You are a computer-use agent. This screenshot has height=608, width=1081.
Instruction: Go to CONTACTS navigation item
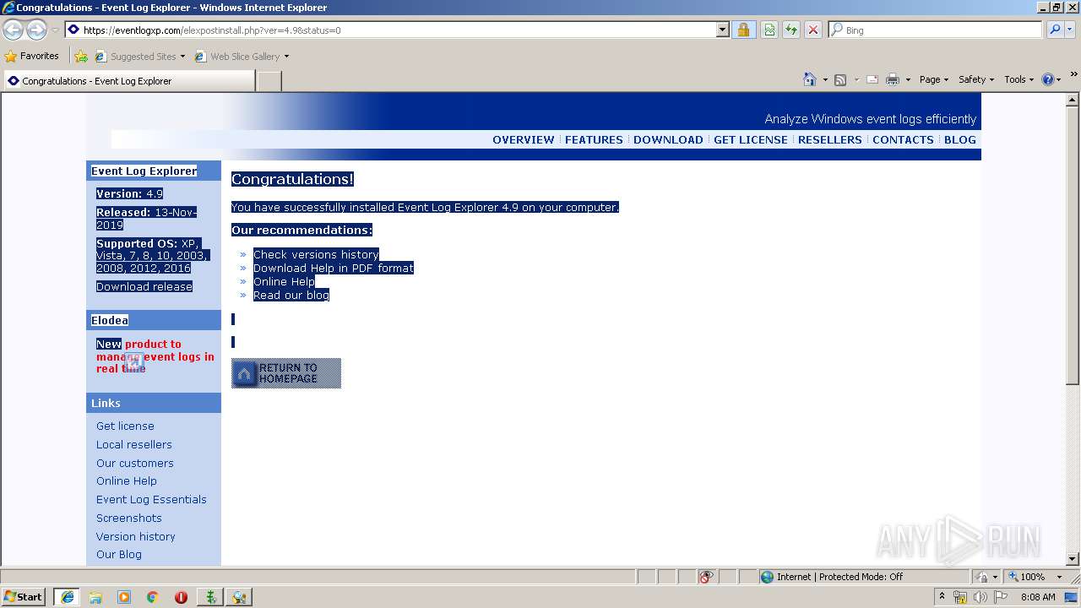coord(903,139)
